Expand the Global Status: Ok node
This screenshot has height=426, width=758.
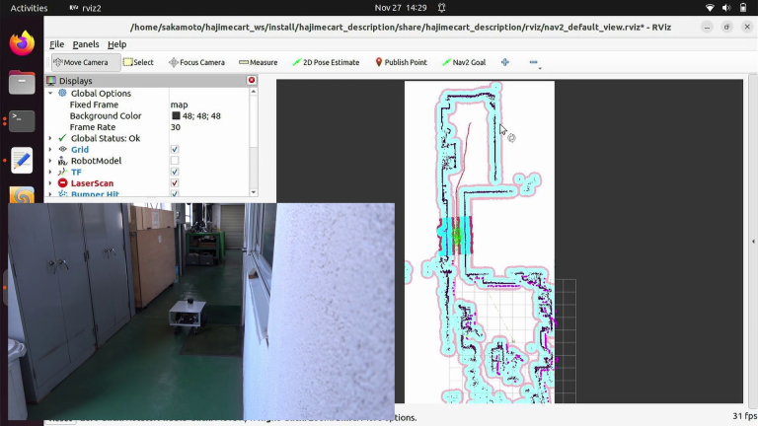tap(51, 138)
